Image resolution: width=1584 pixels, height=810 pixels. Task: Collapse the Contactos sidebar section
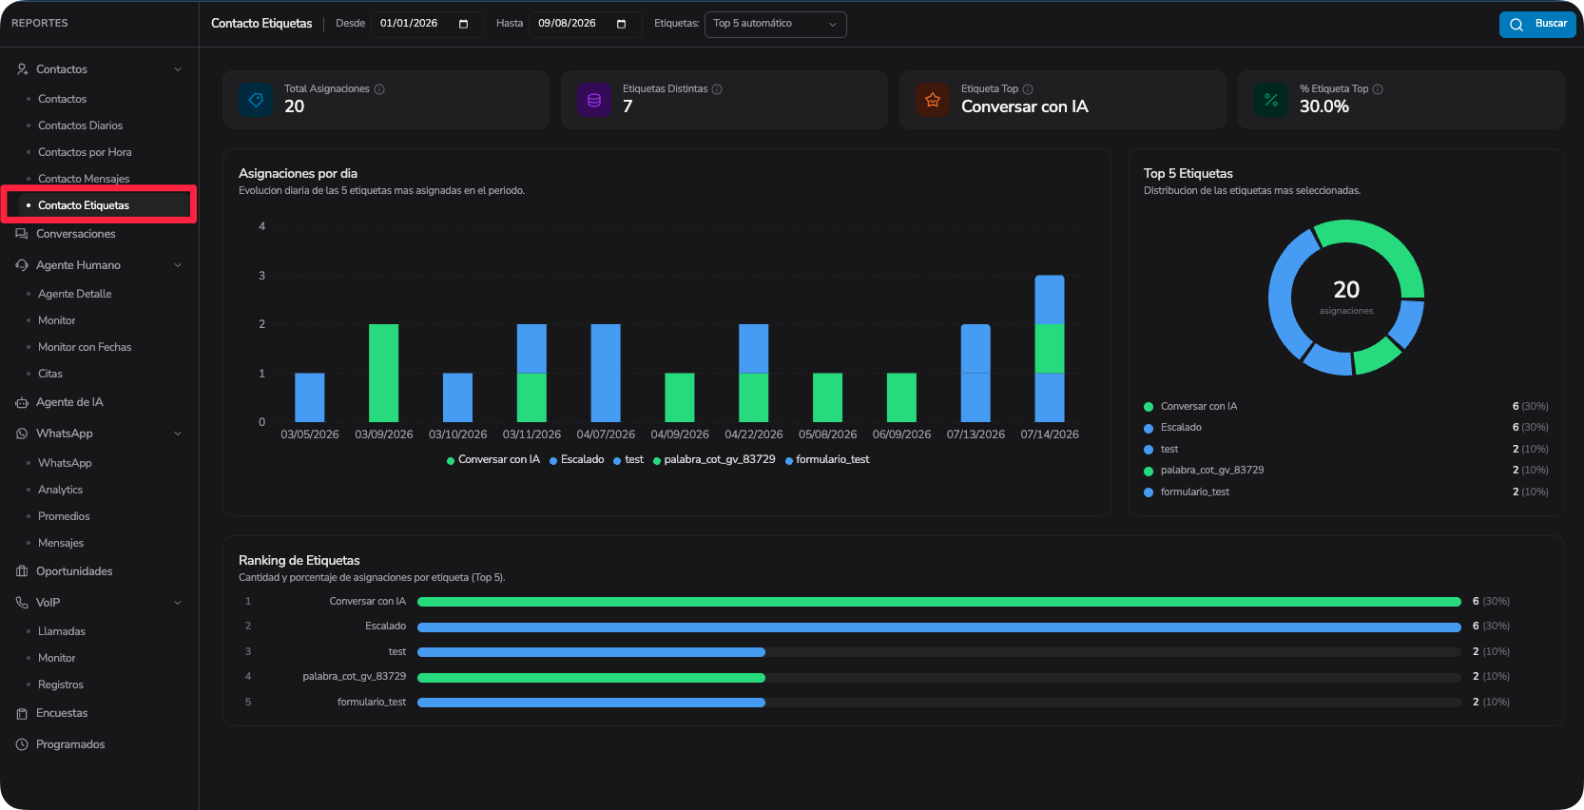tap(178, 69)
